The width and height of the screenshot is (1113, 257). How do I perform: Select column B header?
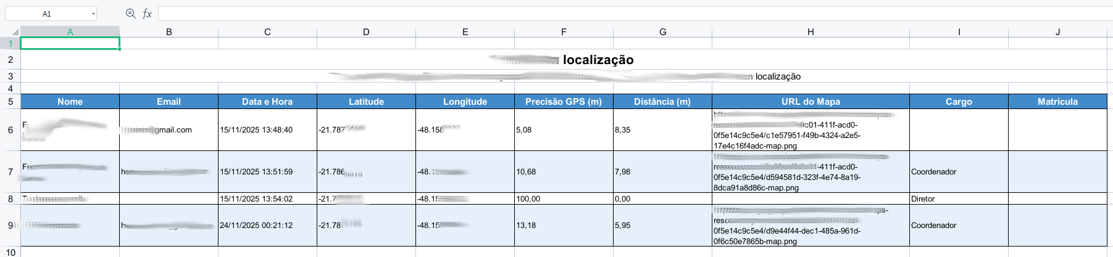click(x=169, y=32)
